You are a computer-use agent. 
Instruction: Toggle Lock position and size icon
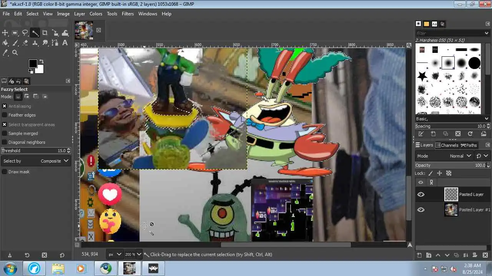point(439,173)
